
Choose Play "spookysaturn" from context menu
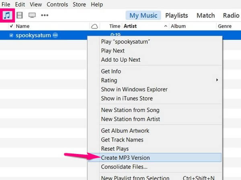click(155, 42)
